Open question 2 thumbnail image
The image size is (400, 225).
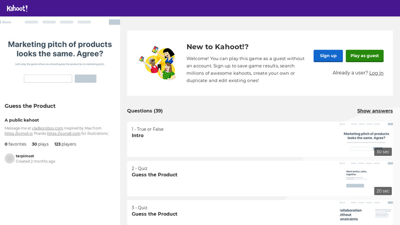(365, 178)
